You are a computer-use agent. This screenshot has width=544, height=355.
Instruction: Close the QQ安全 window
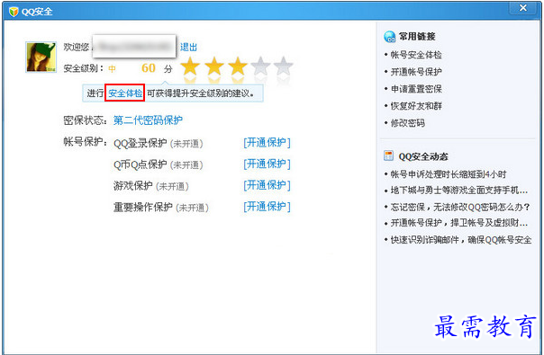click(x=523, y=8)
